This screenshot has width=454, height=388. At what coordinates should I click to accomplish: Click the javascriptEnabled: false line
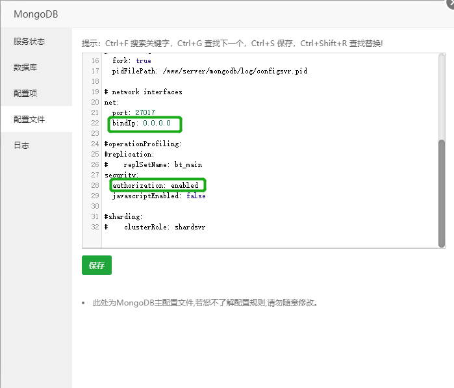point(159,196)
